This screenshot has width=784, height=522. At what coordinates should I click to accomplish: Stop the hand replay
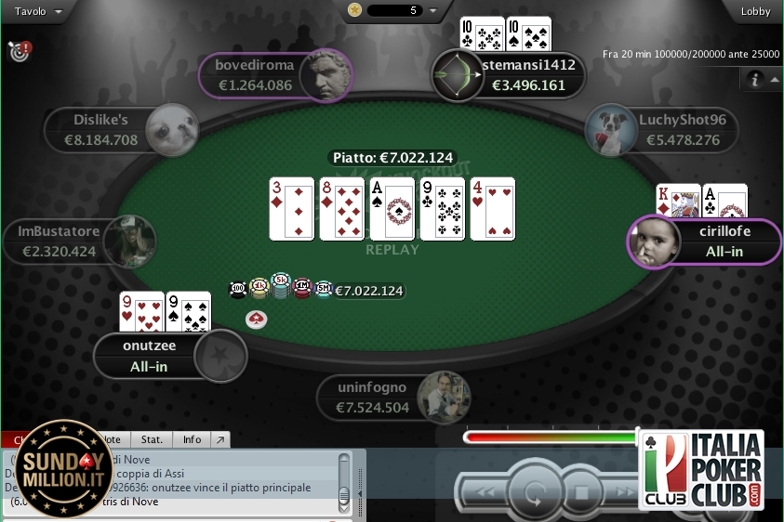coord(581,493)
